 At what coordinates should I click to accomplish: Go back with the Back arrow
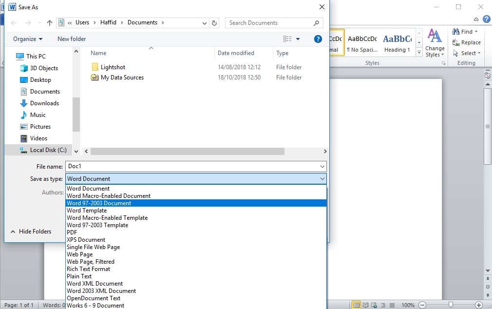click(14, 23)
